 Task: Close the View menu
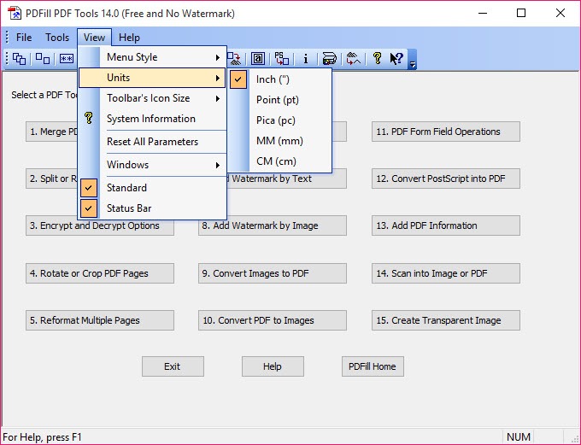pos(94,38)
